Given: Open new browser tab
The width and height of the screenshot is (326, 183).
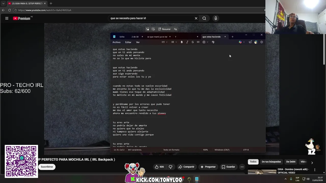Looking at the screenshot, I should click(51, 3).
